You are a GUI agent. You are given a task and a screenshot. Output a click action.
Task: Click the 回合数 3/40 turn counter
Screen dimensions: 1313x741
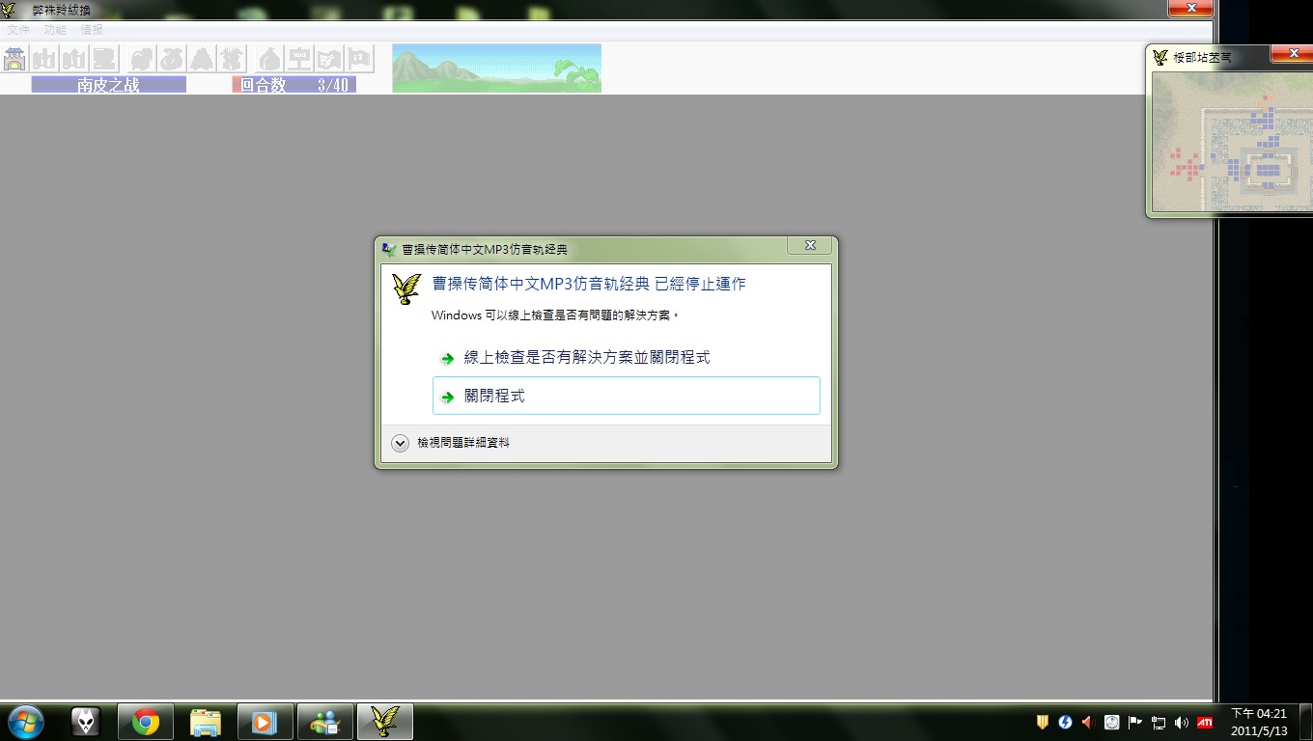pyautogui.click(x=293, y=85)
